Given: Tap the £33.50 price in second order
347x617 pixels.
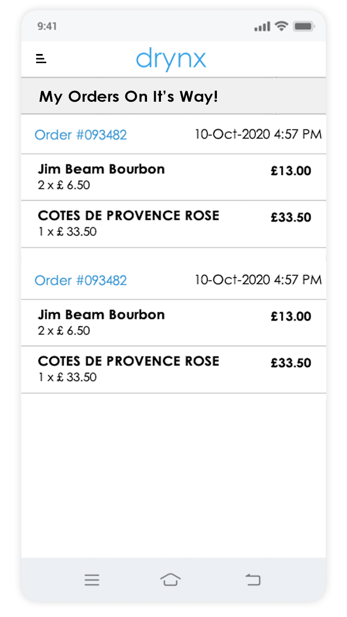Looking at the screenshot, I should [291, 363].
